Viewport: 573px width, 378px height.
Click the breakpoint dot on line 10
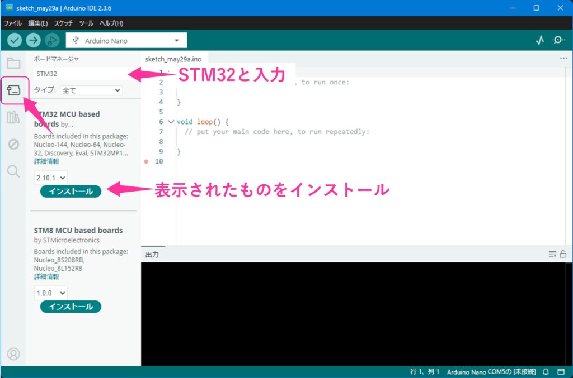(146, 161)
